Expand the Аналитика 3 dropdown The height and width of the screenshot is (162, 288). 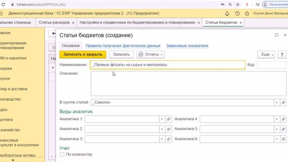tap(162, 139)
